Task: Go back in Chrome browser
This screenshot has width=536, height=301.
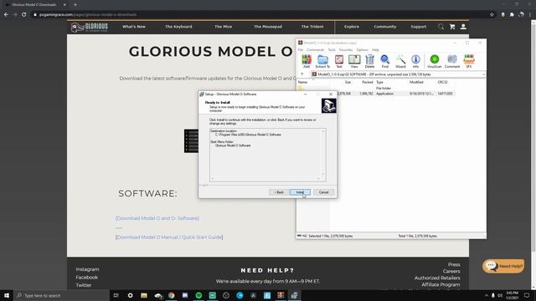Action: 6,15
